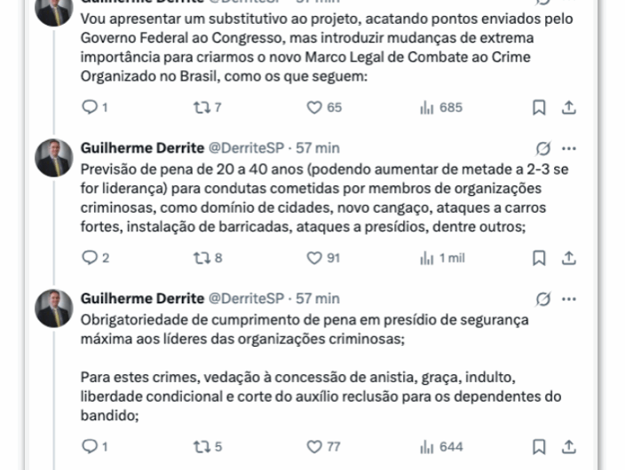The height and width of the screenshot is (470, 625).
Task: Reply to the tweet with 65 likes
Action: [x=89, y=107]
